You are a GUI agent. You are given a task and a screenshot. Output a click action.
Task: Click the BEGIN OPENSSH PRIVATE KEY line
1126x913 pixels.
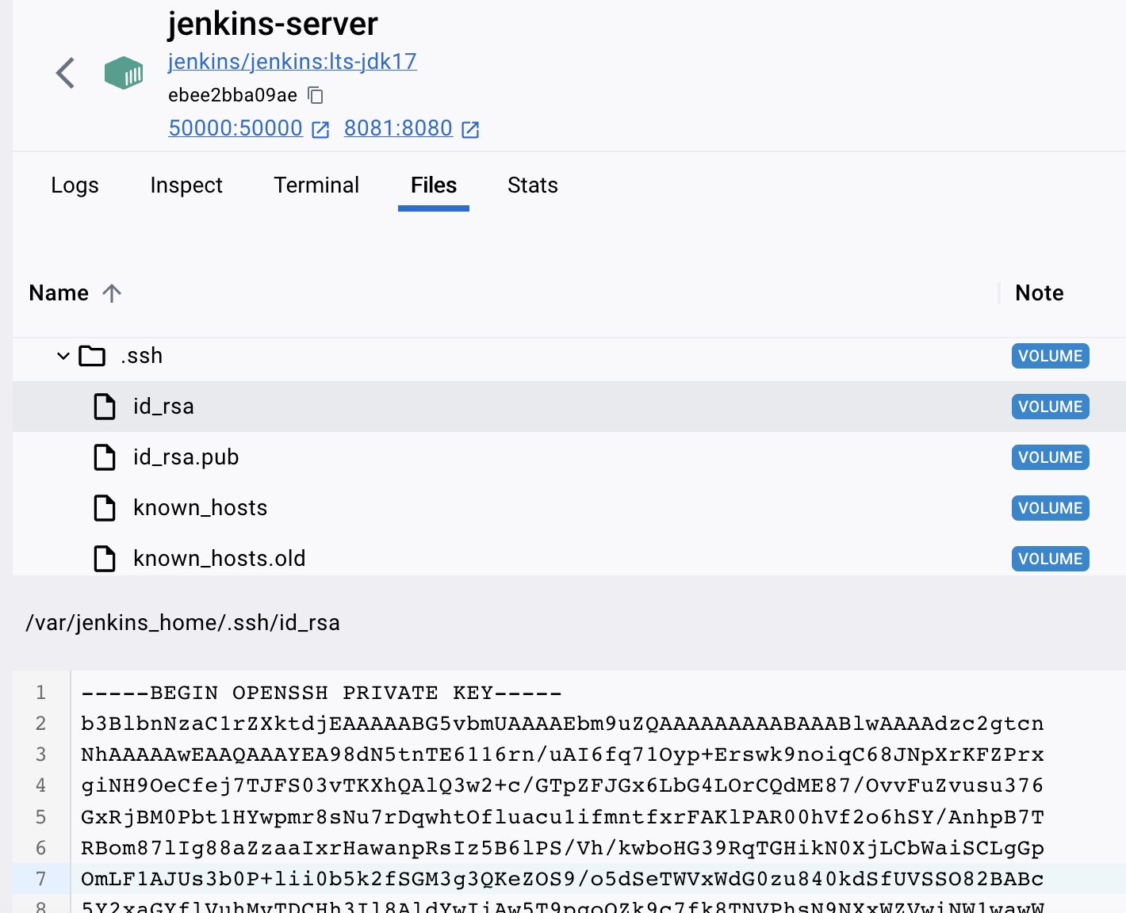tap(321, 693)
